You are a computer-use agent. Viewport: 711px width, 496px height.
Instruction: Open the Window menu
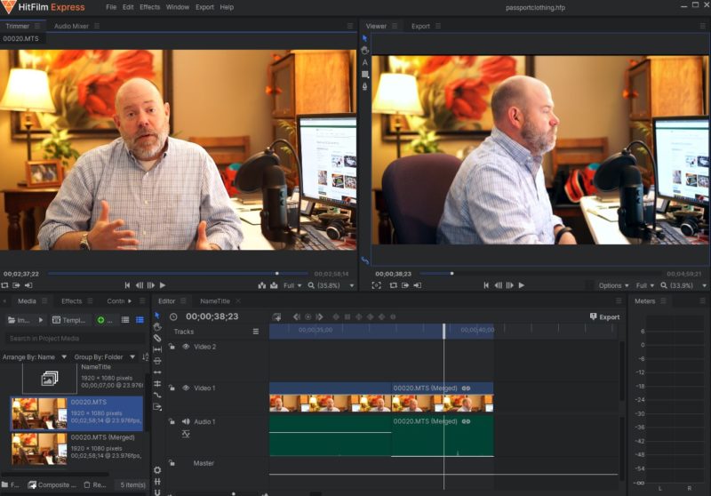[177, 7]
